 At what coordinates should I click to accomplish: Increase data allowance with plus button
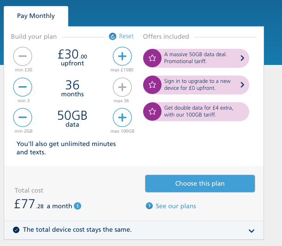click(x=122, y=117)
